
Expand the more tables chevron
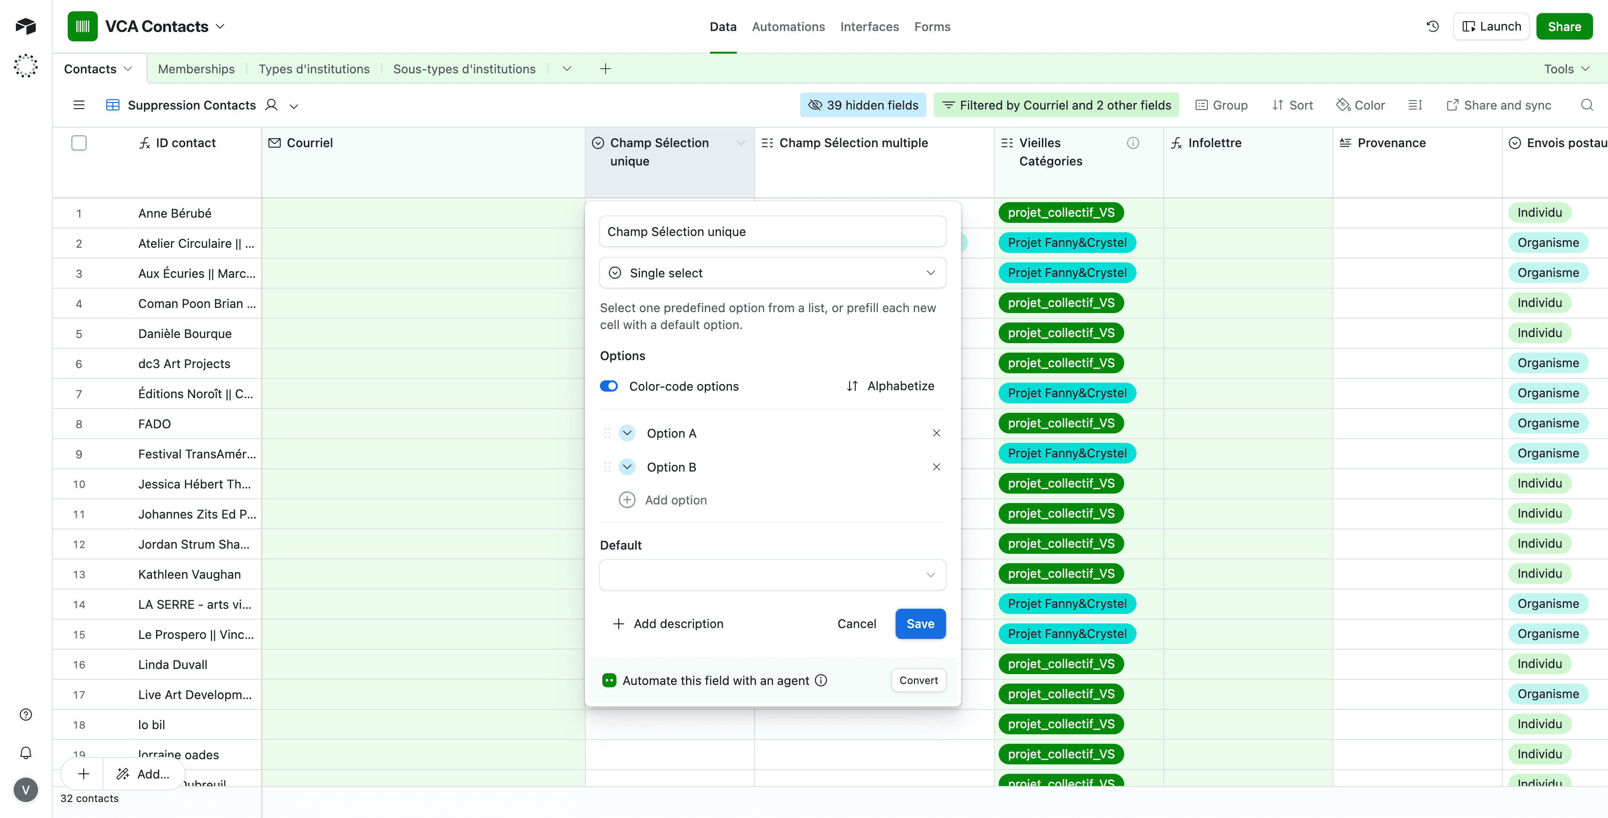point(567,69)
